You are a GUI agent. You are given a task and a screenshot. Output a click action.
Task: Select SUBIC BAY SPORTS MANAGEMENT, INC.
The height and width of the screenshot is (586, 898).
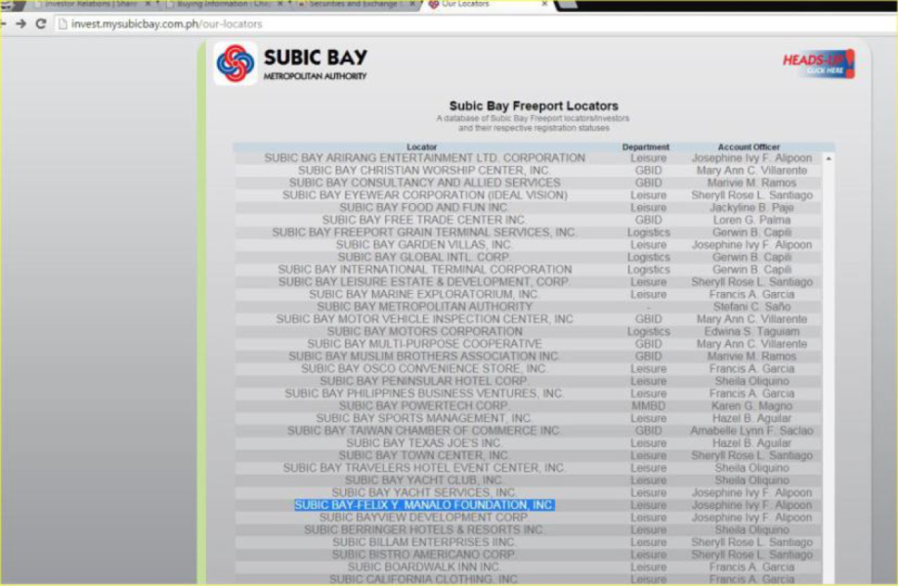coord(424,418)
